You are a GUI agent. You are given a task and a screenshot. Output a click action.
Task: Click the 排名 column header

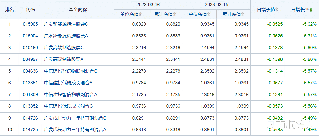point(10,10)
